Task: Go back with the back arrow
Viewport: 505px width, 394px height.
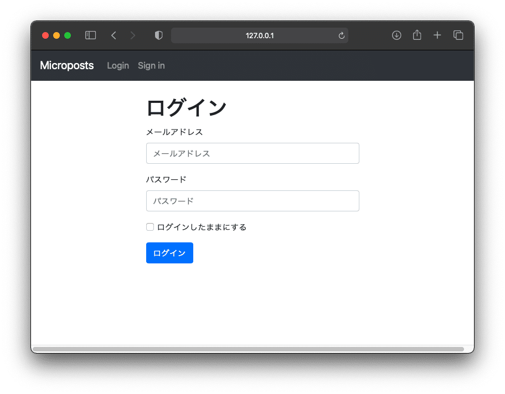Action: [x=114, y=35]
